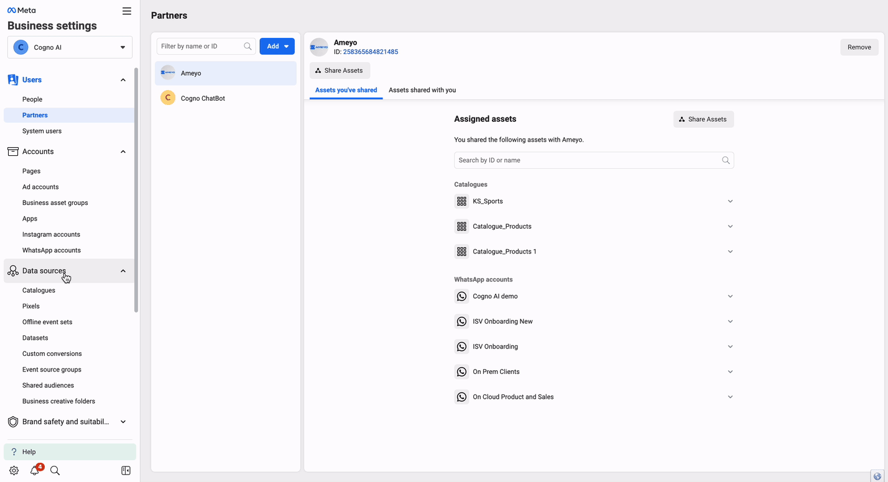
Task: Click Ameyo ID 258365684821485 link
Action: click(x=371, y=52)
